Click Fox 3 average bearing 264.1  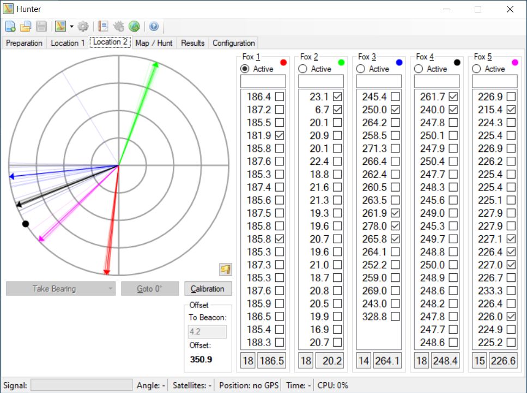pos(387,361)
